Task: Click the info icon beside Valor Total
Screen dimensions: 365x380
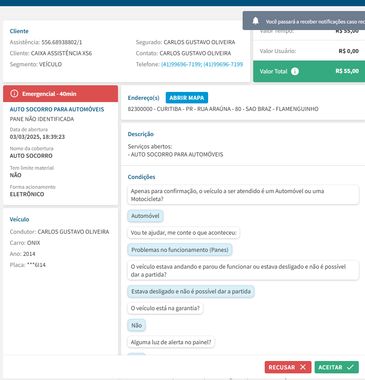Action: click(x=295, y=71)
